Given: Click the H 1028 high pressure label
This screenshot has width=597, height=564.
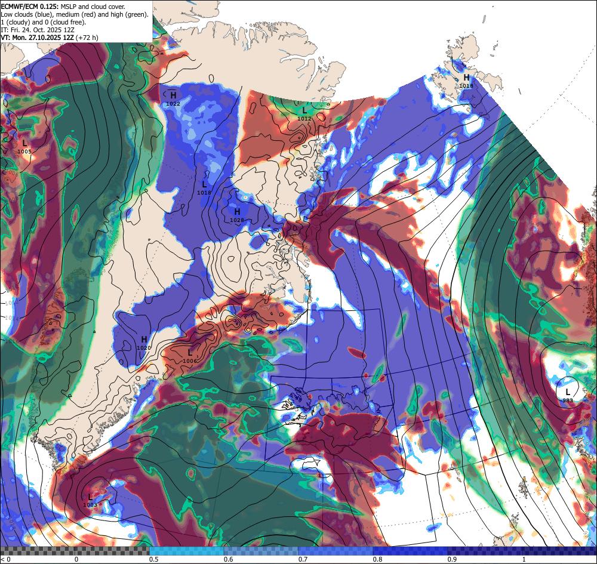Looking at the screenshot, I should pyautogui.click(x=237, y=215).
